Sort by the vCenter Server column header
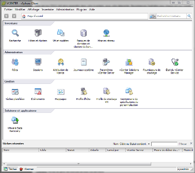This screenshot has height=173, width=195. click(x=139, y=150)
